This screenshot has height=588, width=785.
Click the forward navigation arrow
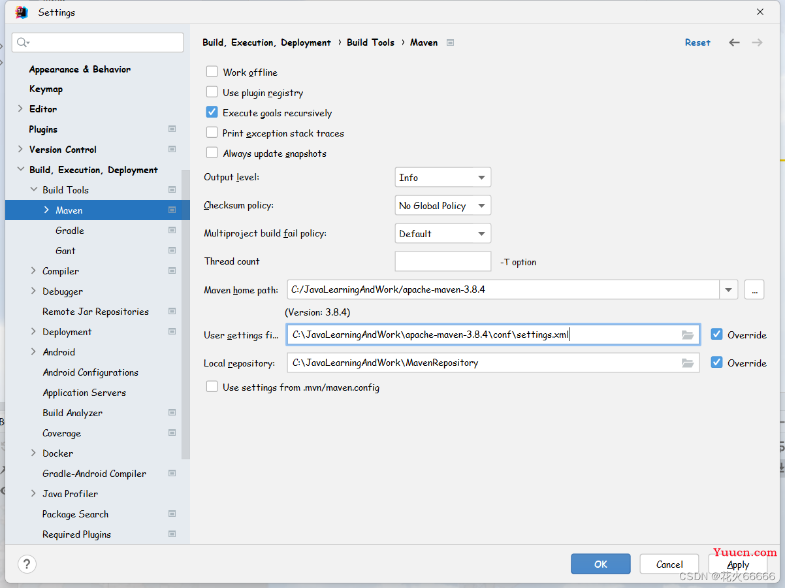(x=758, y=42)
